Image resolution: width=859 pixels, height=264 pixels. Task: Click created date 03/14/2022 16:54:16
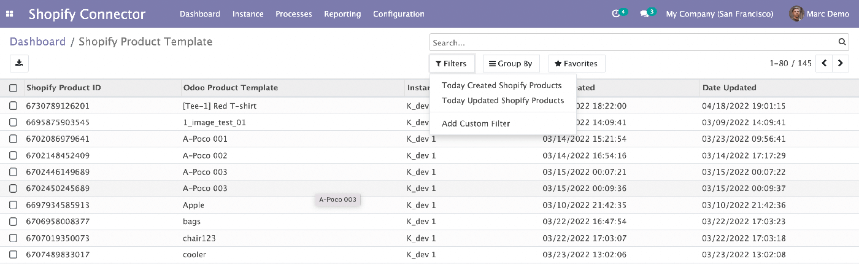[x=585, y=155]
